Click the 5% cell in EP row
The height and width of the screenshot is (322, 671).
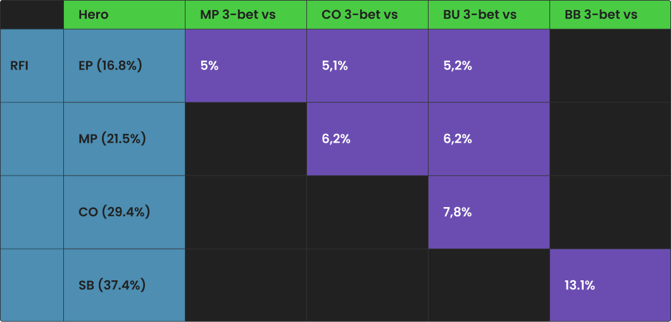point(246,65)
